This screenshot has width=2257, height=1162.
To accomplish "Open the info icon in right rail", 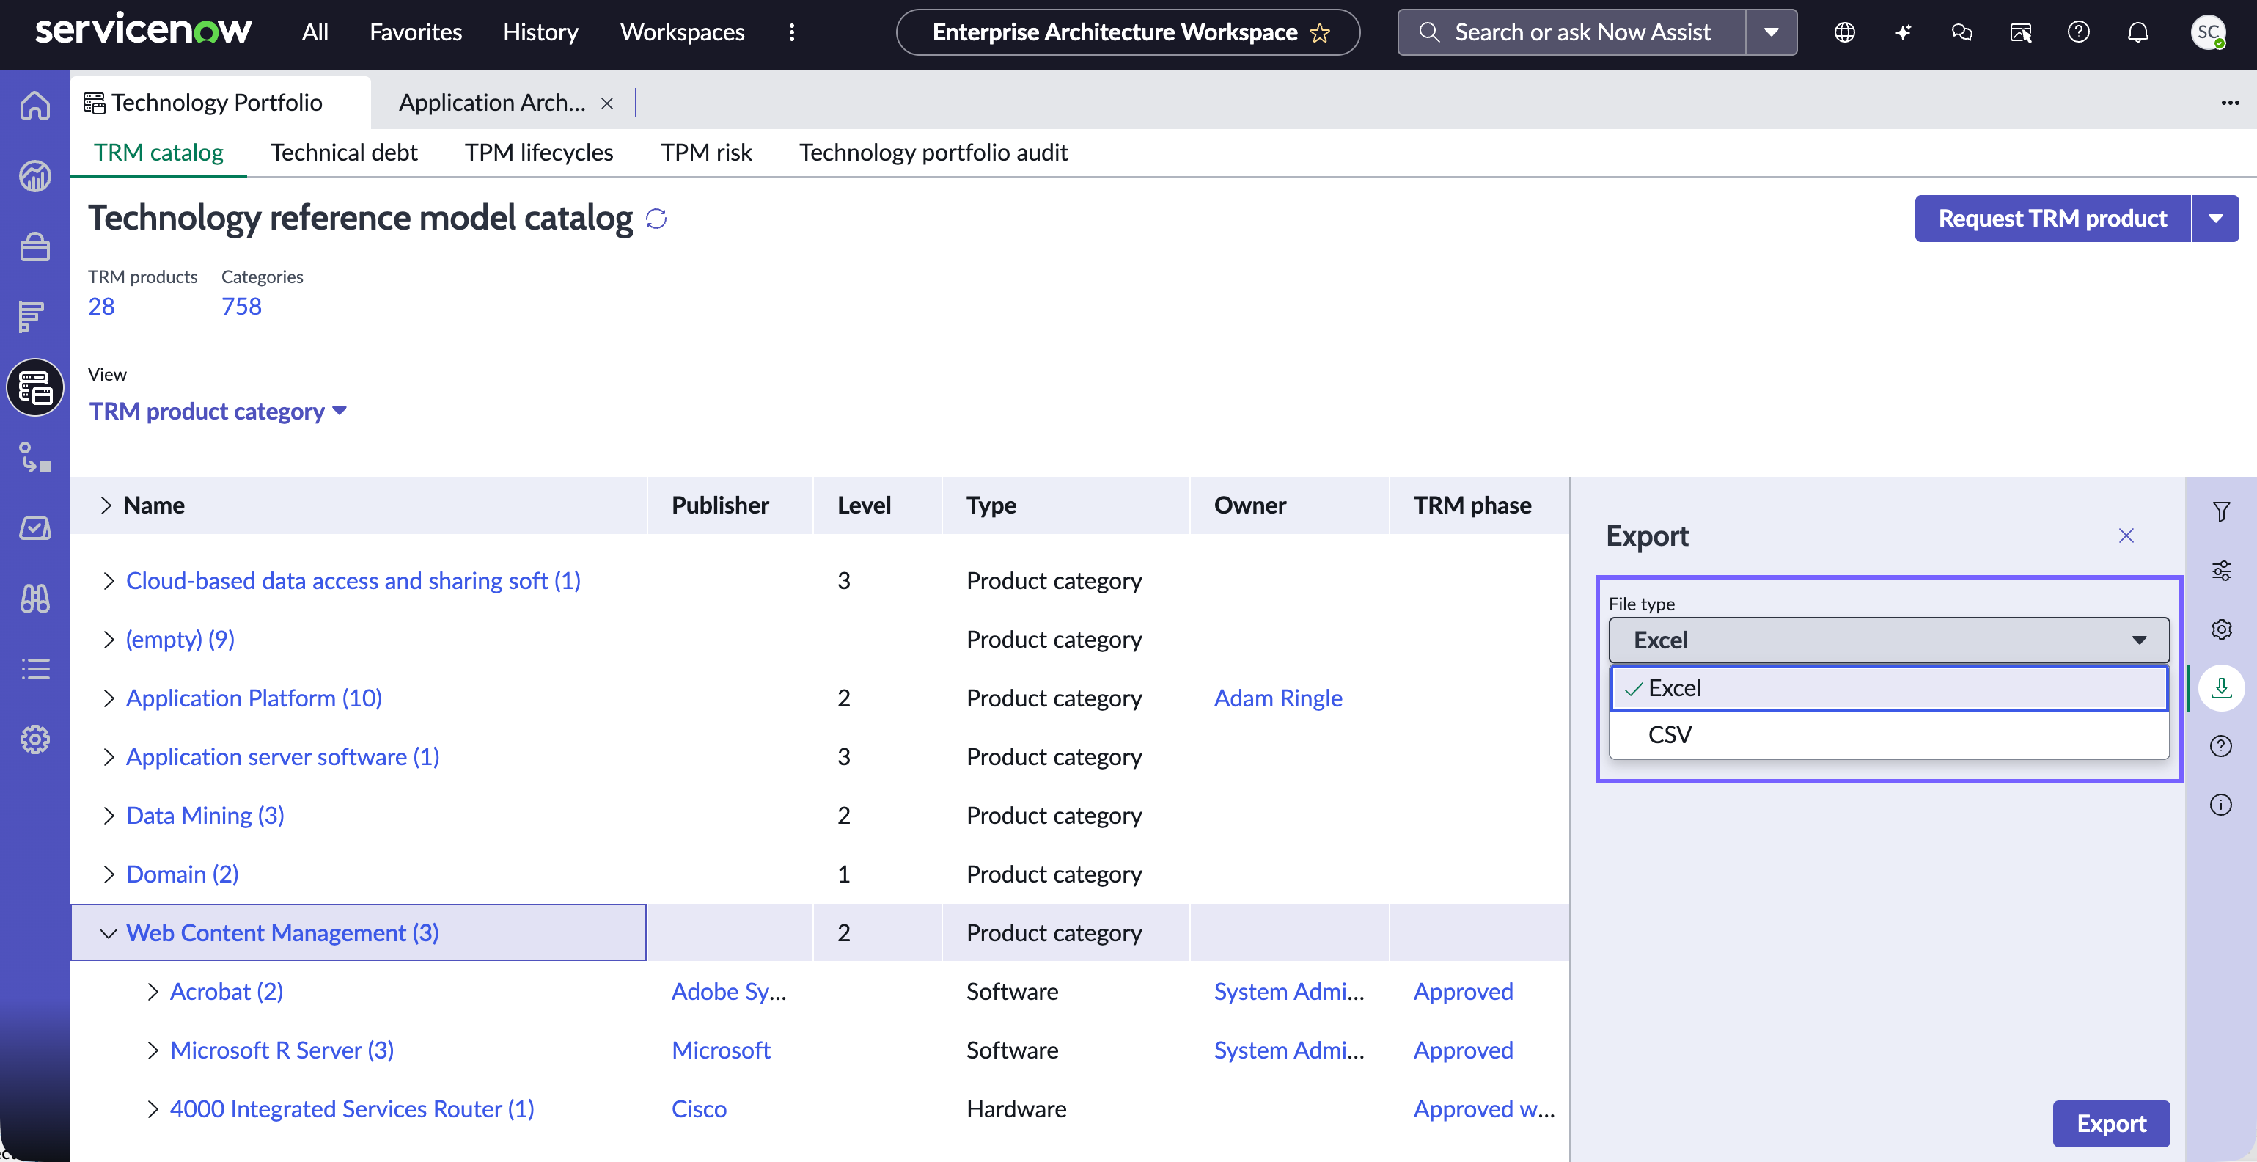I will tap(2221, 805).
